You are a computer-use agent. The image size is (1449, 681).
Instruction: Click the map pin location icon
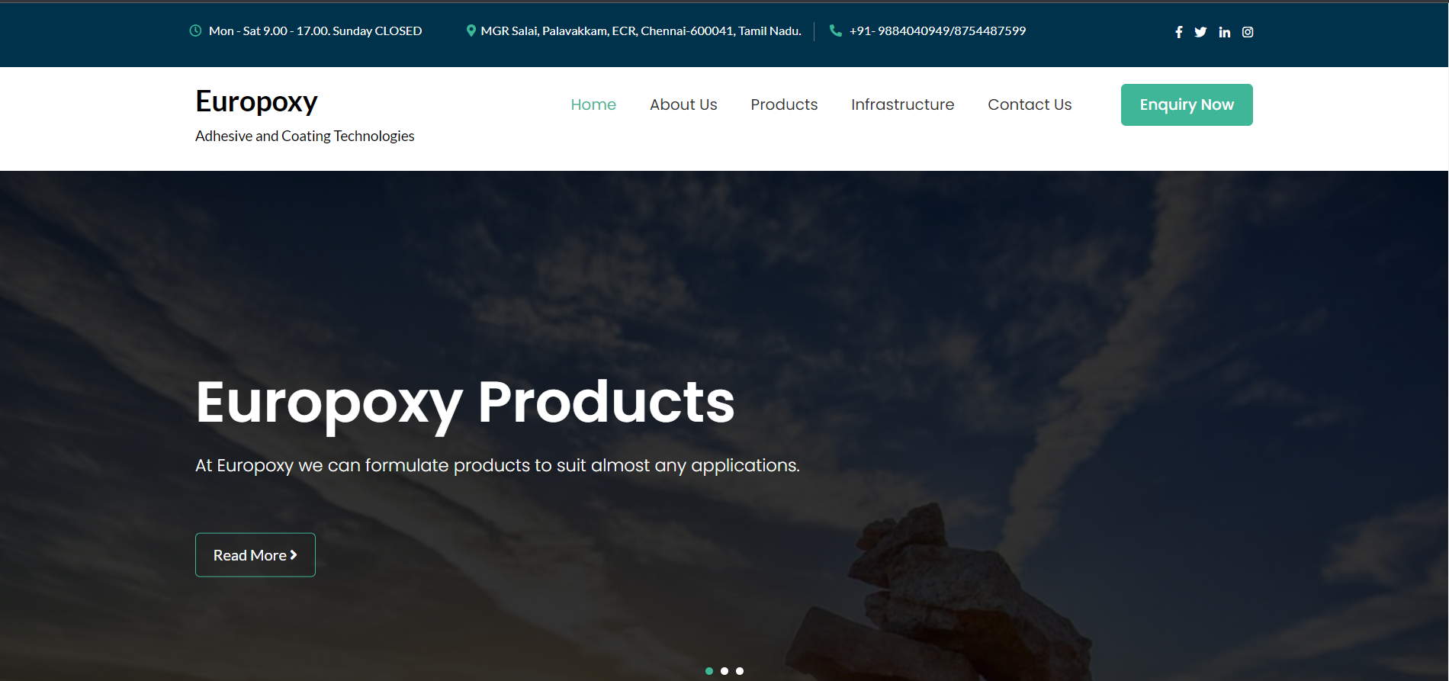click(x=471, y=31)
